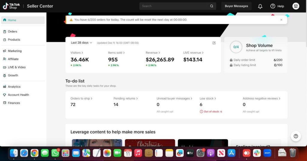Click the search magnifier icon

pos(212,6)
